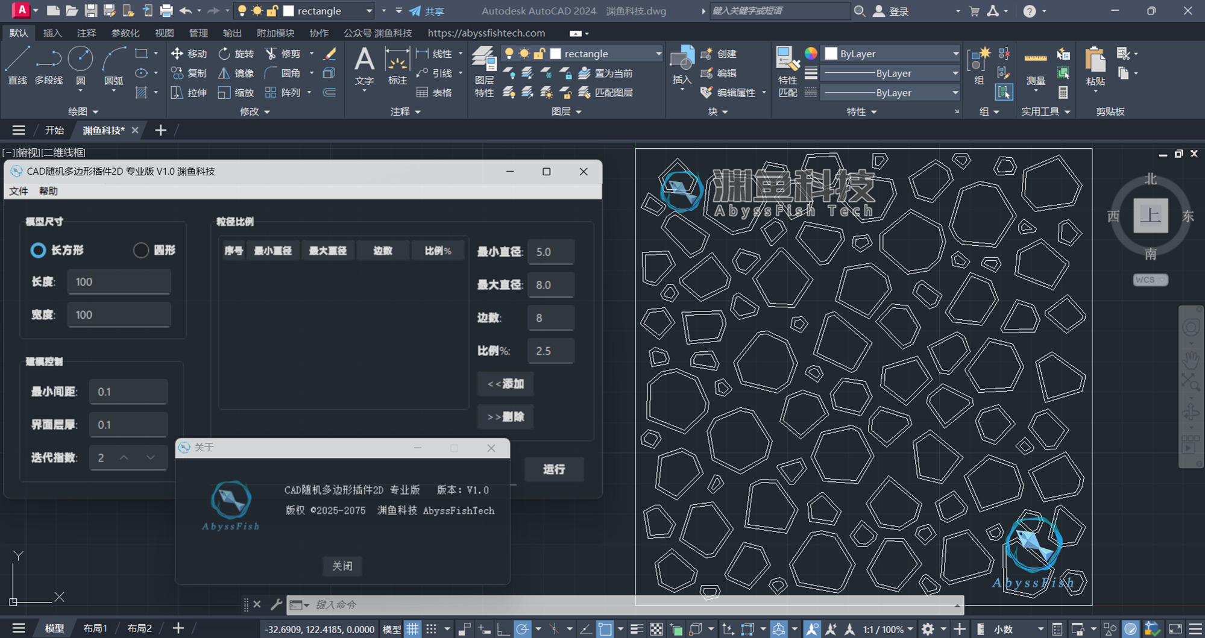Click the ByLayer white color swatch
1205x638 pixels.
click(831, 54)
